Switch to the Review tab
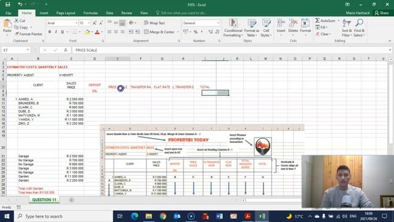 [127, 13]
